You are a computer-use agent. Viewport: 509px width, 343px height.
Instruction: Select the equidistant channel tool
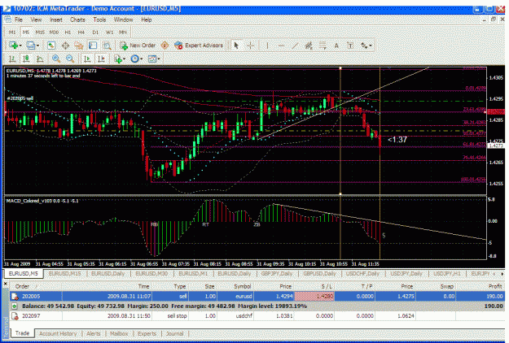pos(309,46)
